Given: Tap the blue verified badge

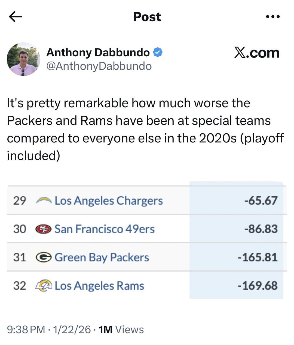Looking at the screenshot, I should coord(158,52).
